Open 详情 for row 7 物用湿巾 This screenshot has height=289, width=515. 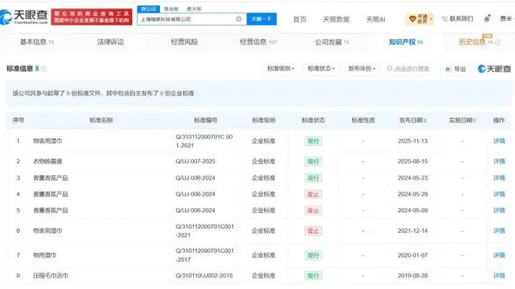(499, 255)
